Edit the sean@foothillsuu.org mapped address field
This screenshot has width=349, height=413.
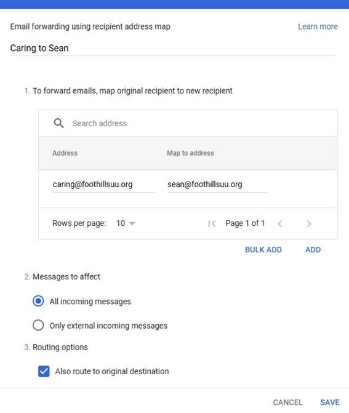(x=217, y=185)
